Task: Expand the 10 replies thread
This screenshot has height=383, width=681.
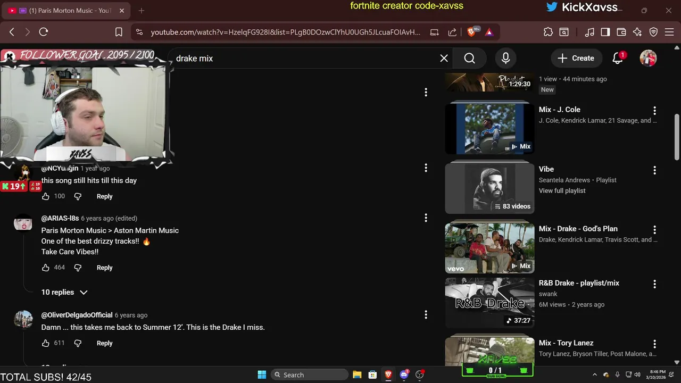Action: 64,292
